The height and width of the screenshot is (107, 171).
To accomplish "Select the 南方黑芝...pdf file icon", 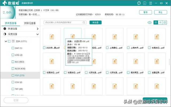I will tap(136, 62).
